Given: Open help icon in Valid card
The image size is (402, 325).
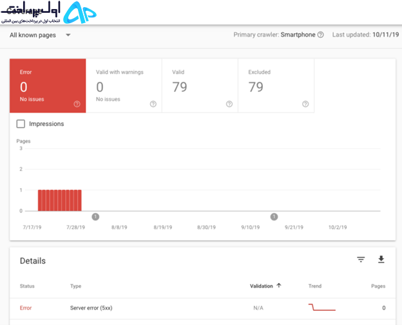Looking at the screenshot, I should pyautogui.click(x=229, y=104).
